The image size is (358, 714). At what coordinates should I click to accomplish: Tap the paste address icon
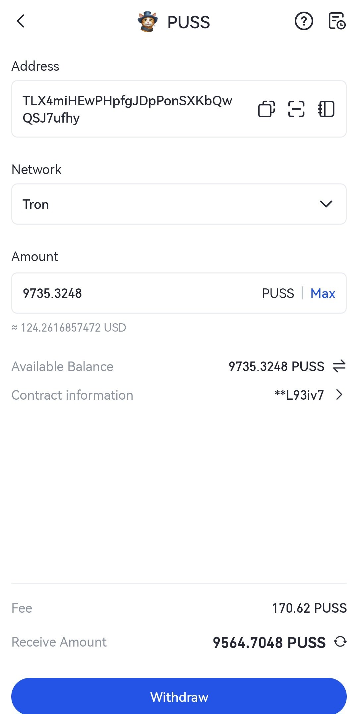pyautogui.click(x=267, y=109)
